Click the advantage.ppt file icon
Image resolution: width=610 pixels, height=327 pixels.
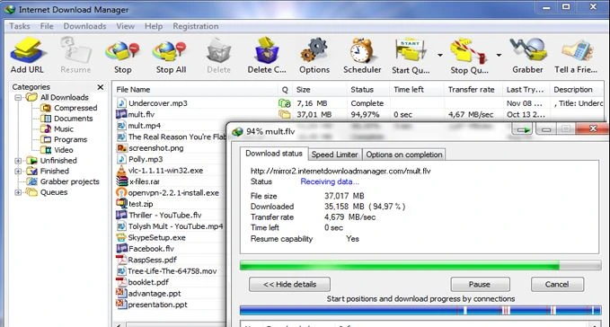point(121,293)
